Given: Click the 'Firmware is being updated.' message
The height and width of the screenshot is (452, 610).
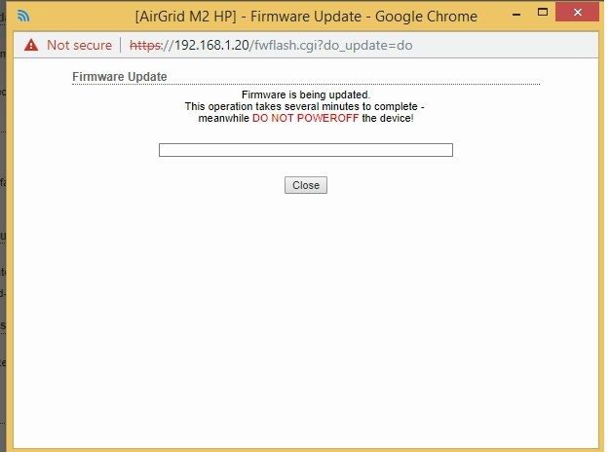Looking at the screenshot, I should 305,94.
